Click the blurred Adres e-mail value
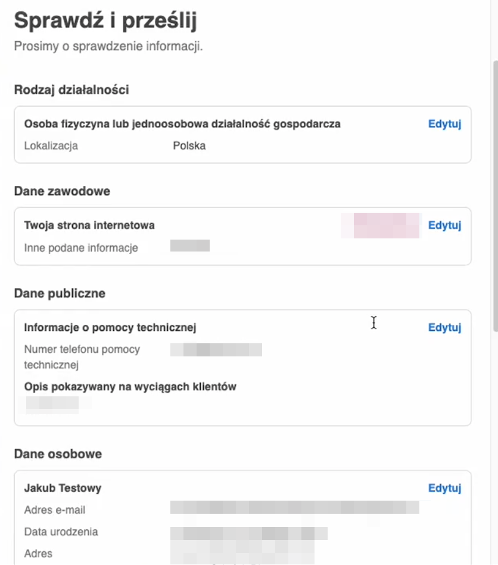Image resolution: width=498 pixels, height=565 pixels. [x=294, y=507]
